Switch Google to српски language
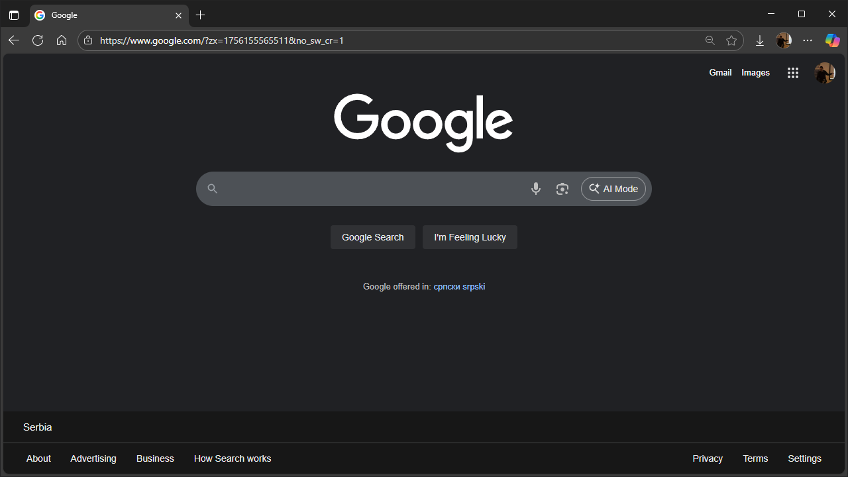The height and width of the screenshot is (477, 848). coord(447,287)
